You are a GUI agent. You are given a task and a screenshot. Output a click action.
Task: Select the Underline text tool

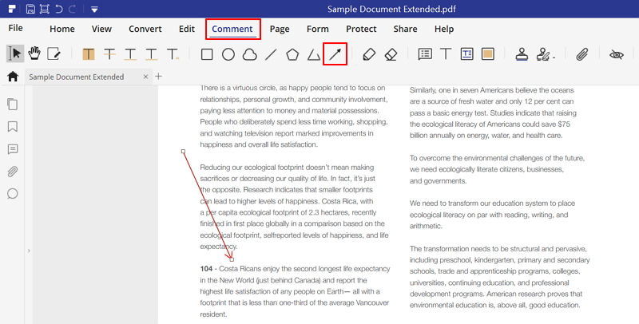(x=130, y=54)
